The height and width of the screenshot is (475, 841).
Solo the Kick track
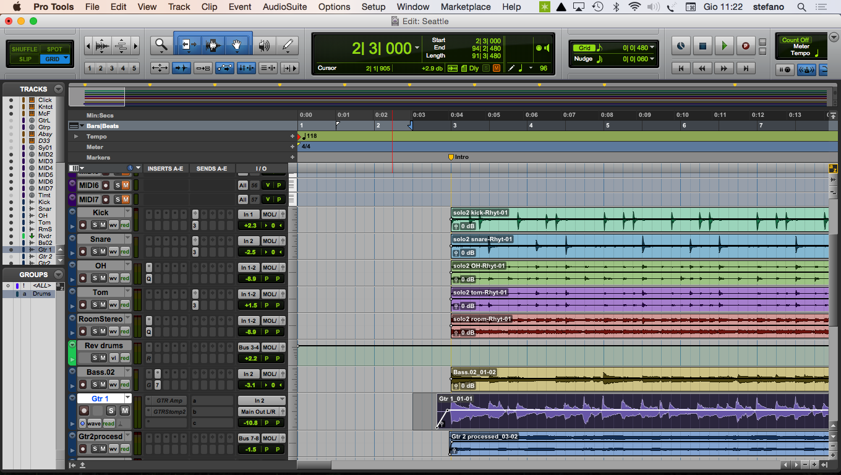95,225
